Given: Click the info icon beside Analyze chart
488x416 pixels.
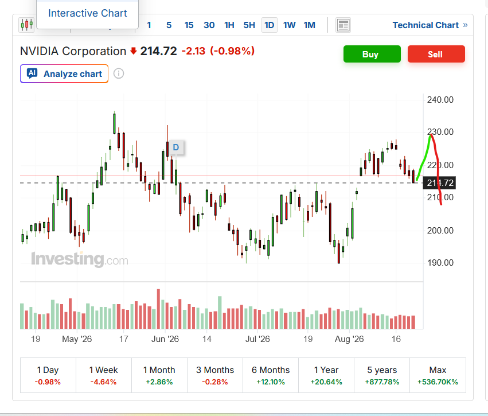Looking at the screenshot, I should tap(119, 73).
